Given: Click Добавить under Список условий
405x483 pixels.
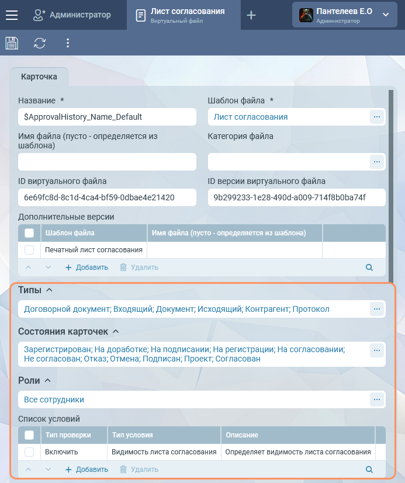Looking at the screenshot, I should 86,470.
